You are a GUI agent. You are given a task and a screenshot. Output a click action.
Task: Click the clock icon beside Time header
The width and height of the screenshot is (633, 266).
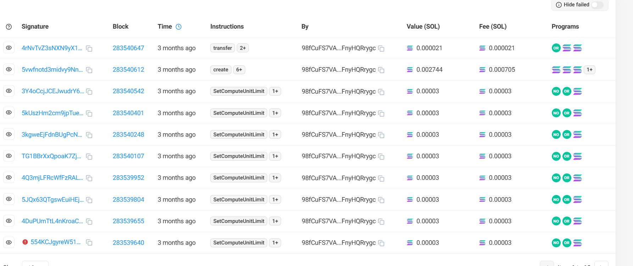179,27
